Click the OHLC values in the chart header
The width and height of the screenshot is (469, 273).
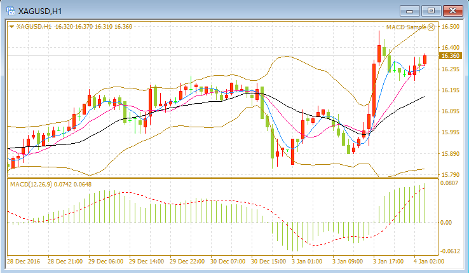pyautogui.click(x=93, y=27)
